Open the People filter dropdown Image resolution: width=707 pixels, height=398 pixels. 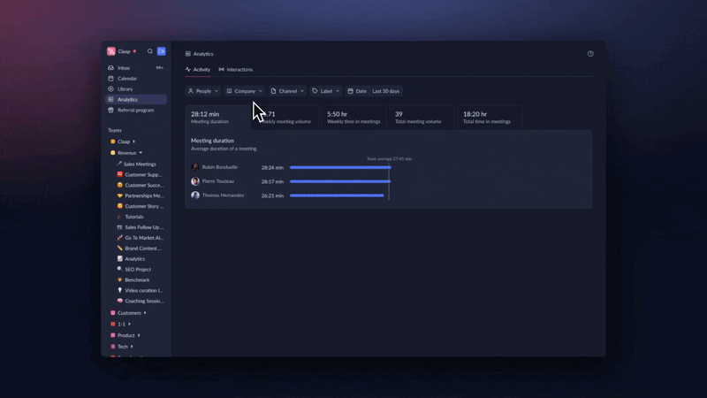click(x=203, y=91)
